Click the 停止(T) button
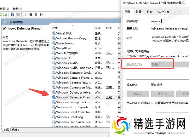The width and height of the screenshot is (189, 137). [x=162, y=94]
